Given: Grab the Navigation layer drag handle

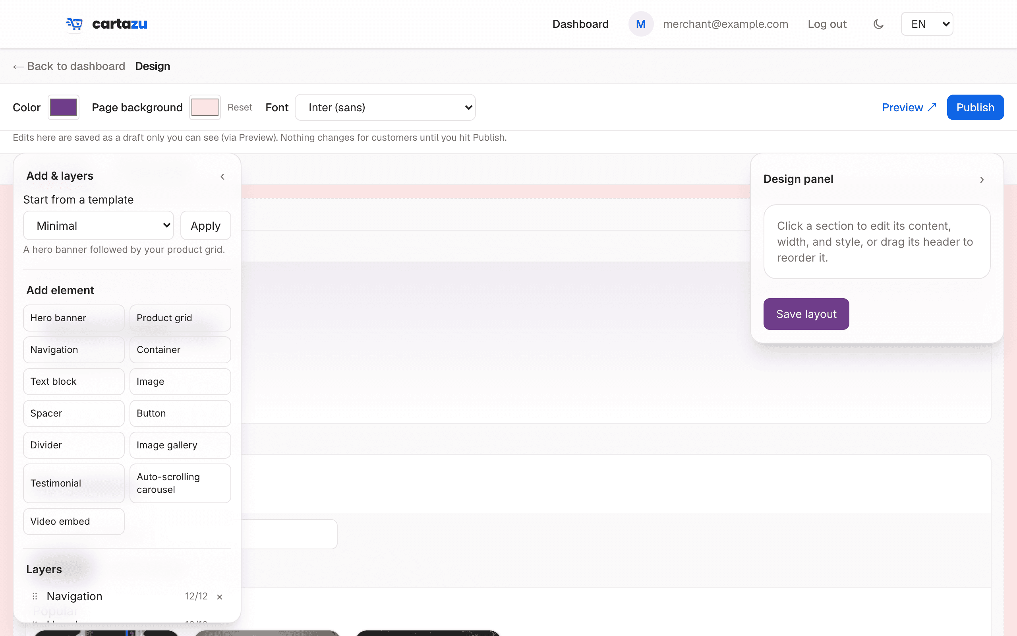Looking at the screenshot, I should point(35,596).
